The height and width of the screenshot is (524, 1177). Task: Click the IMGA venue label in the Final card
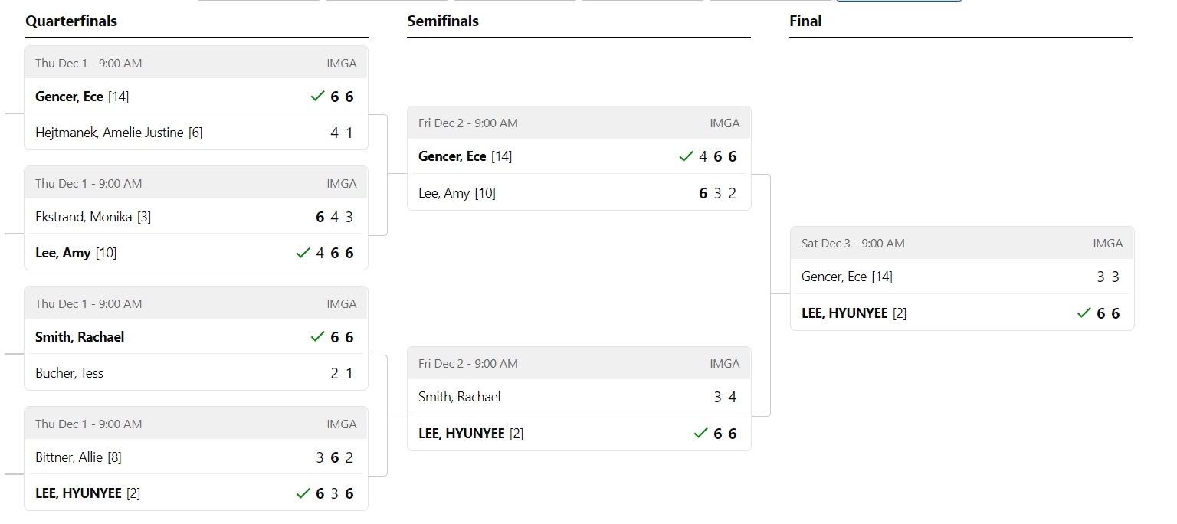click(1107, 244)
